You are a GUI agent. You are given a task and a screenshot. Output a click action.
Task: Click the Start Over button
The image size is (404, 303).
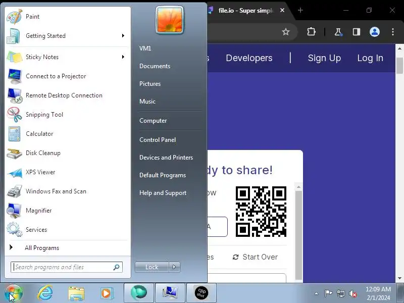[256, 257]
